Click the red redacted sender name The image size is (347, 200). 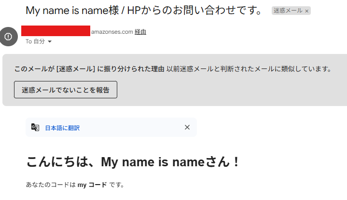click(56, 31)
